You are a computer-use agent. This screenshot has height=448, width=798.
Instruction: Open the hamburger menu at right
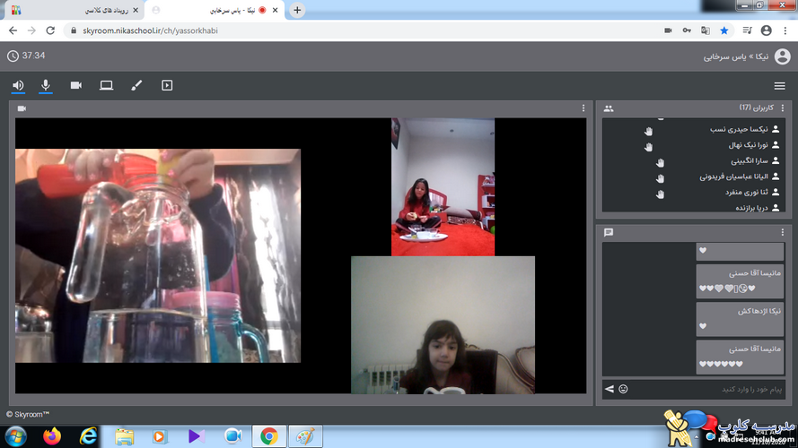point(780,86)
